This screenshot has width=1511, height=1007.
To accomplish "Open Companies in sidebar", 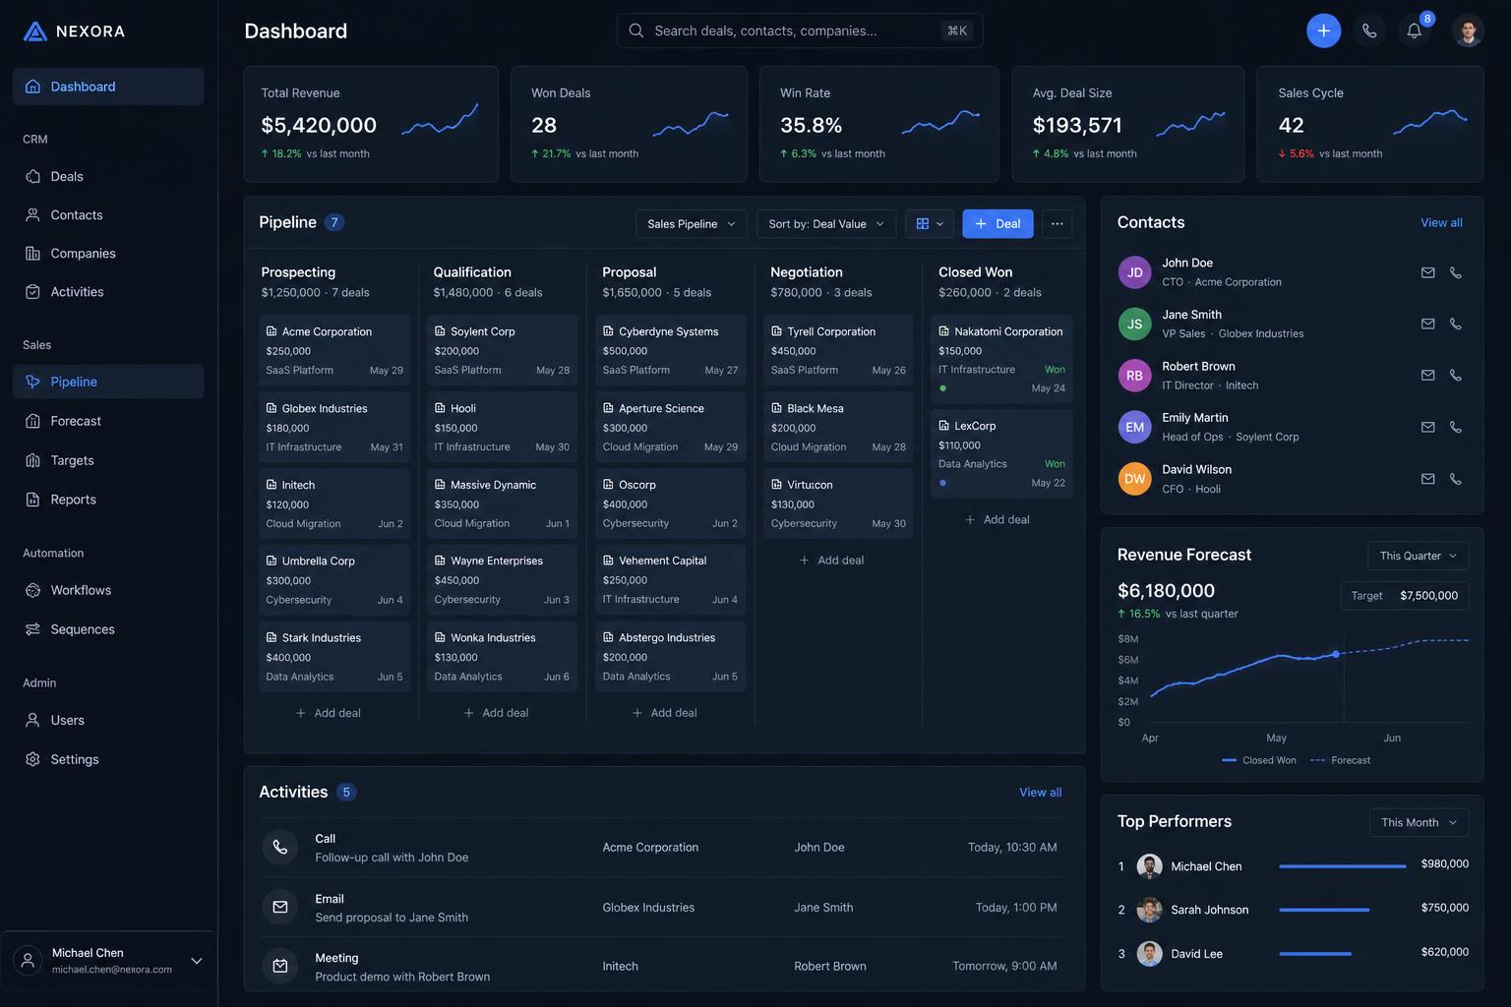I will coord(108,253).
